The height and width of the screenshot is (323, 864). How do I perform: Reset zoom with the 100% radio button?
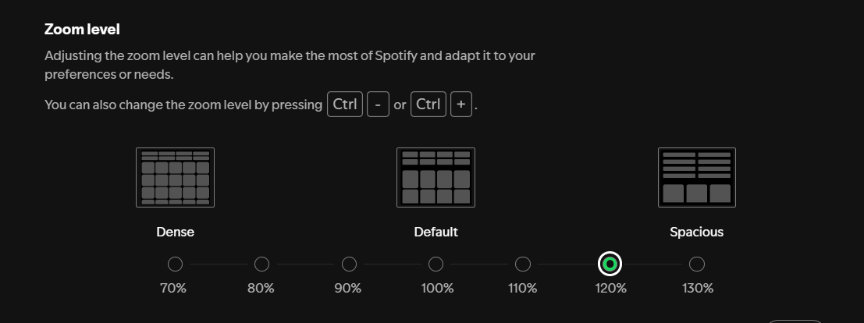(436, 264)
